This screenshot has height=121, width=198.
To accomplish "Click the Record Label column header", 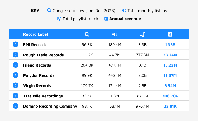I will [x=35, y=34].
